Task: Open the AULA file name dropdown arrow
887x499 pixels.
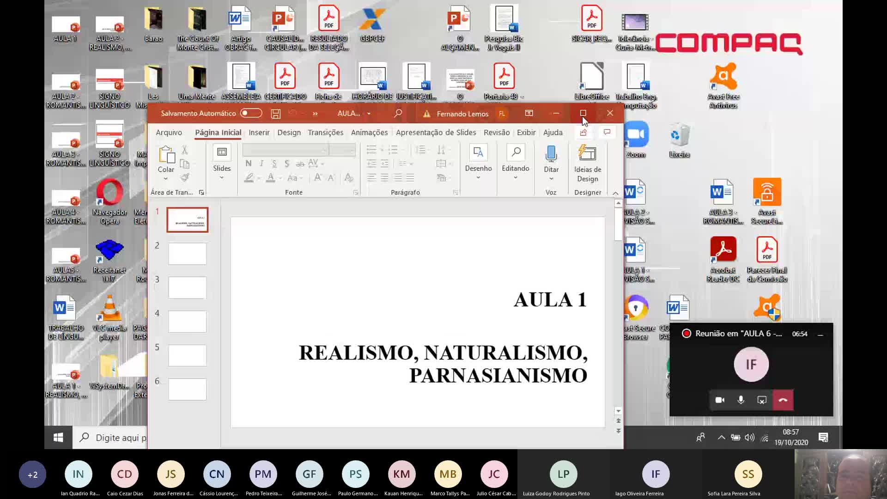Action: pos(369,114)
